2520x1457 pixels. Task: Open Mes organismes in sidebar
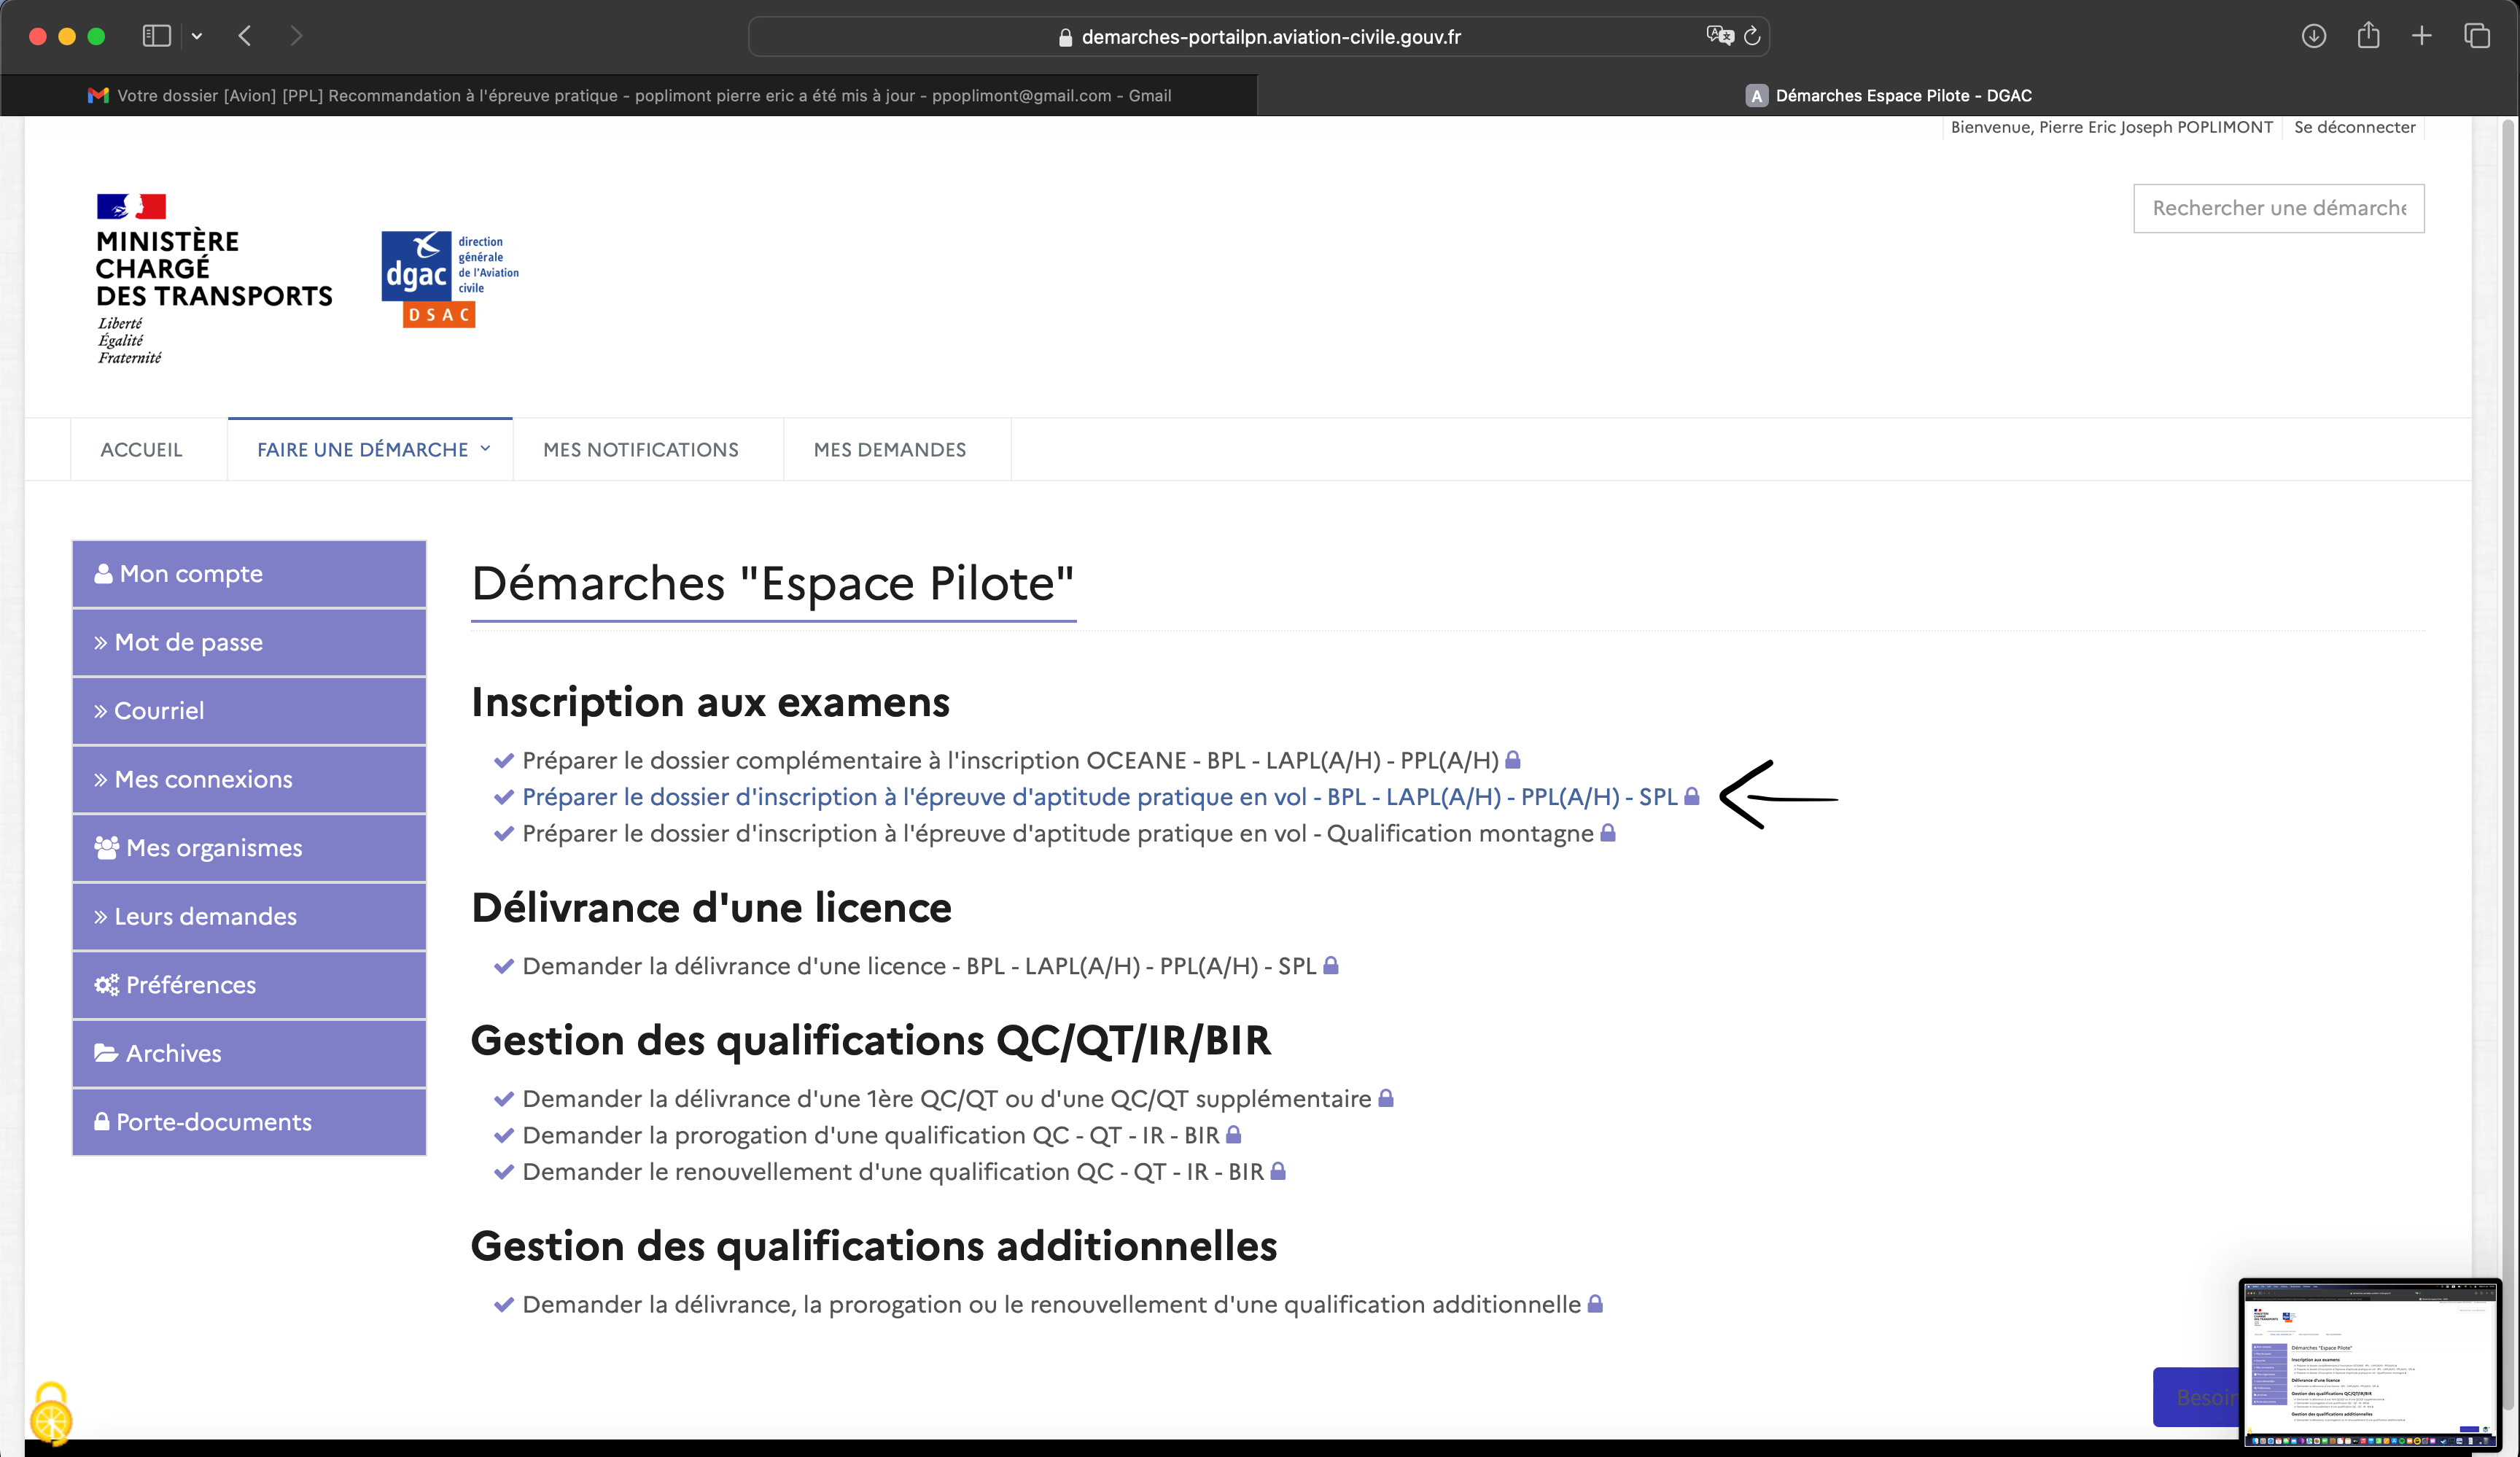click(249, 848)
